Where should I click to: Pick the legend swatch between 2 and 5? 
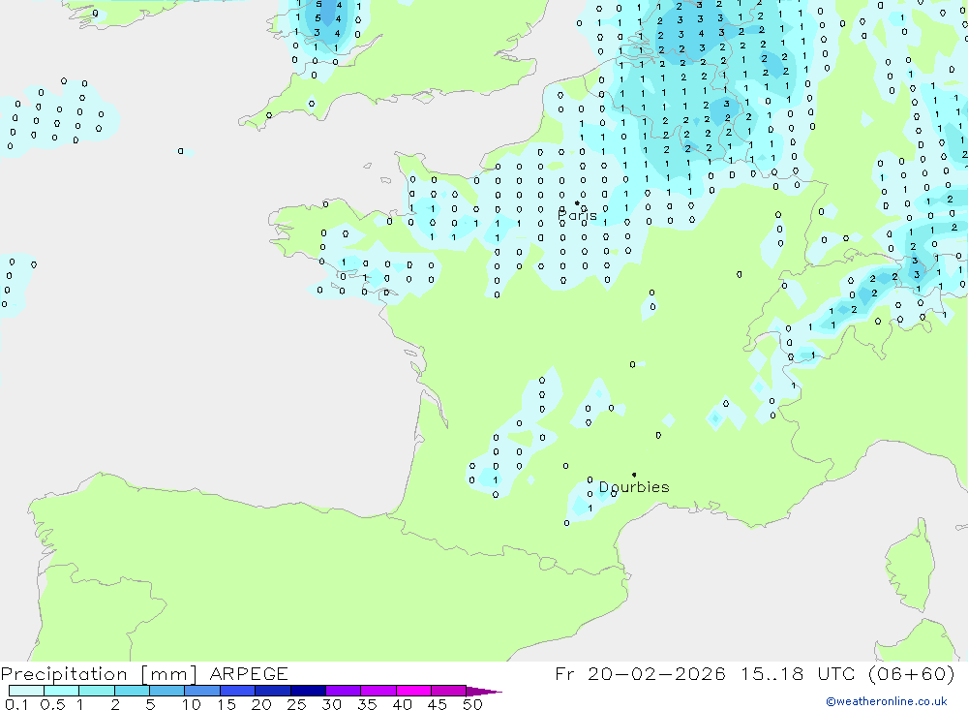pyautogui.click(x=132, y=691)
